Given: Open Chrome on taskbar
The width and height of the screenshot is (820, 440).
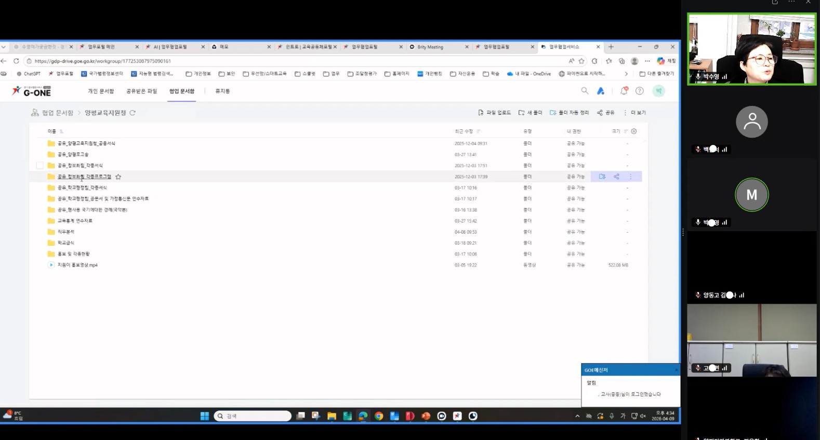Looking at the screenshot, I should coord(379,416).
